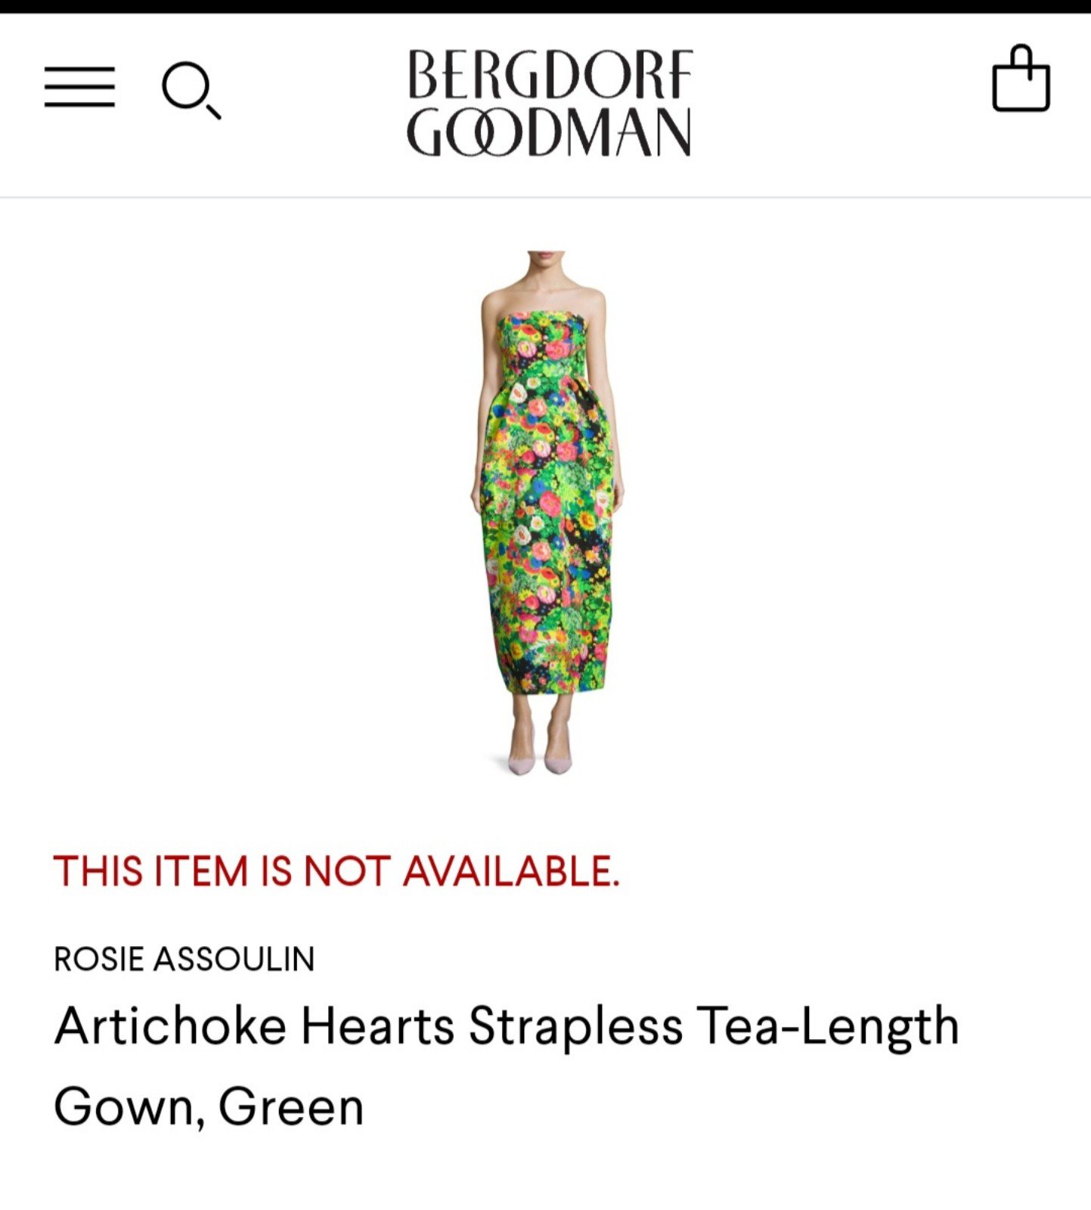Open the shopping bag

tap(1021, 79)
